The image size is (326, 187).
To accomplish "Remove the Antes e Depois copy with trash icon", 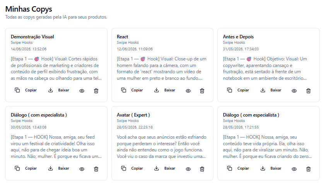I will pos(308,91).
